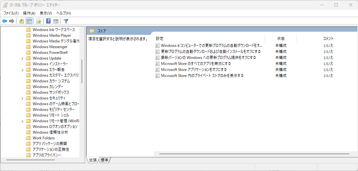Switch to the 標準 tab

coord(104,160)
